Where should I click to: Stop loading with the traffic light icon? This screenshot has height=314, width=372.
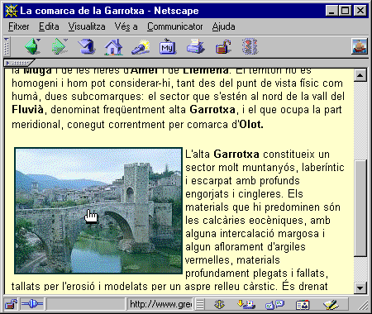(x=250, y=46)
